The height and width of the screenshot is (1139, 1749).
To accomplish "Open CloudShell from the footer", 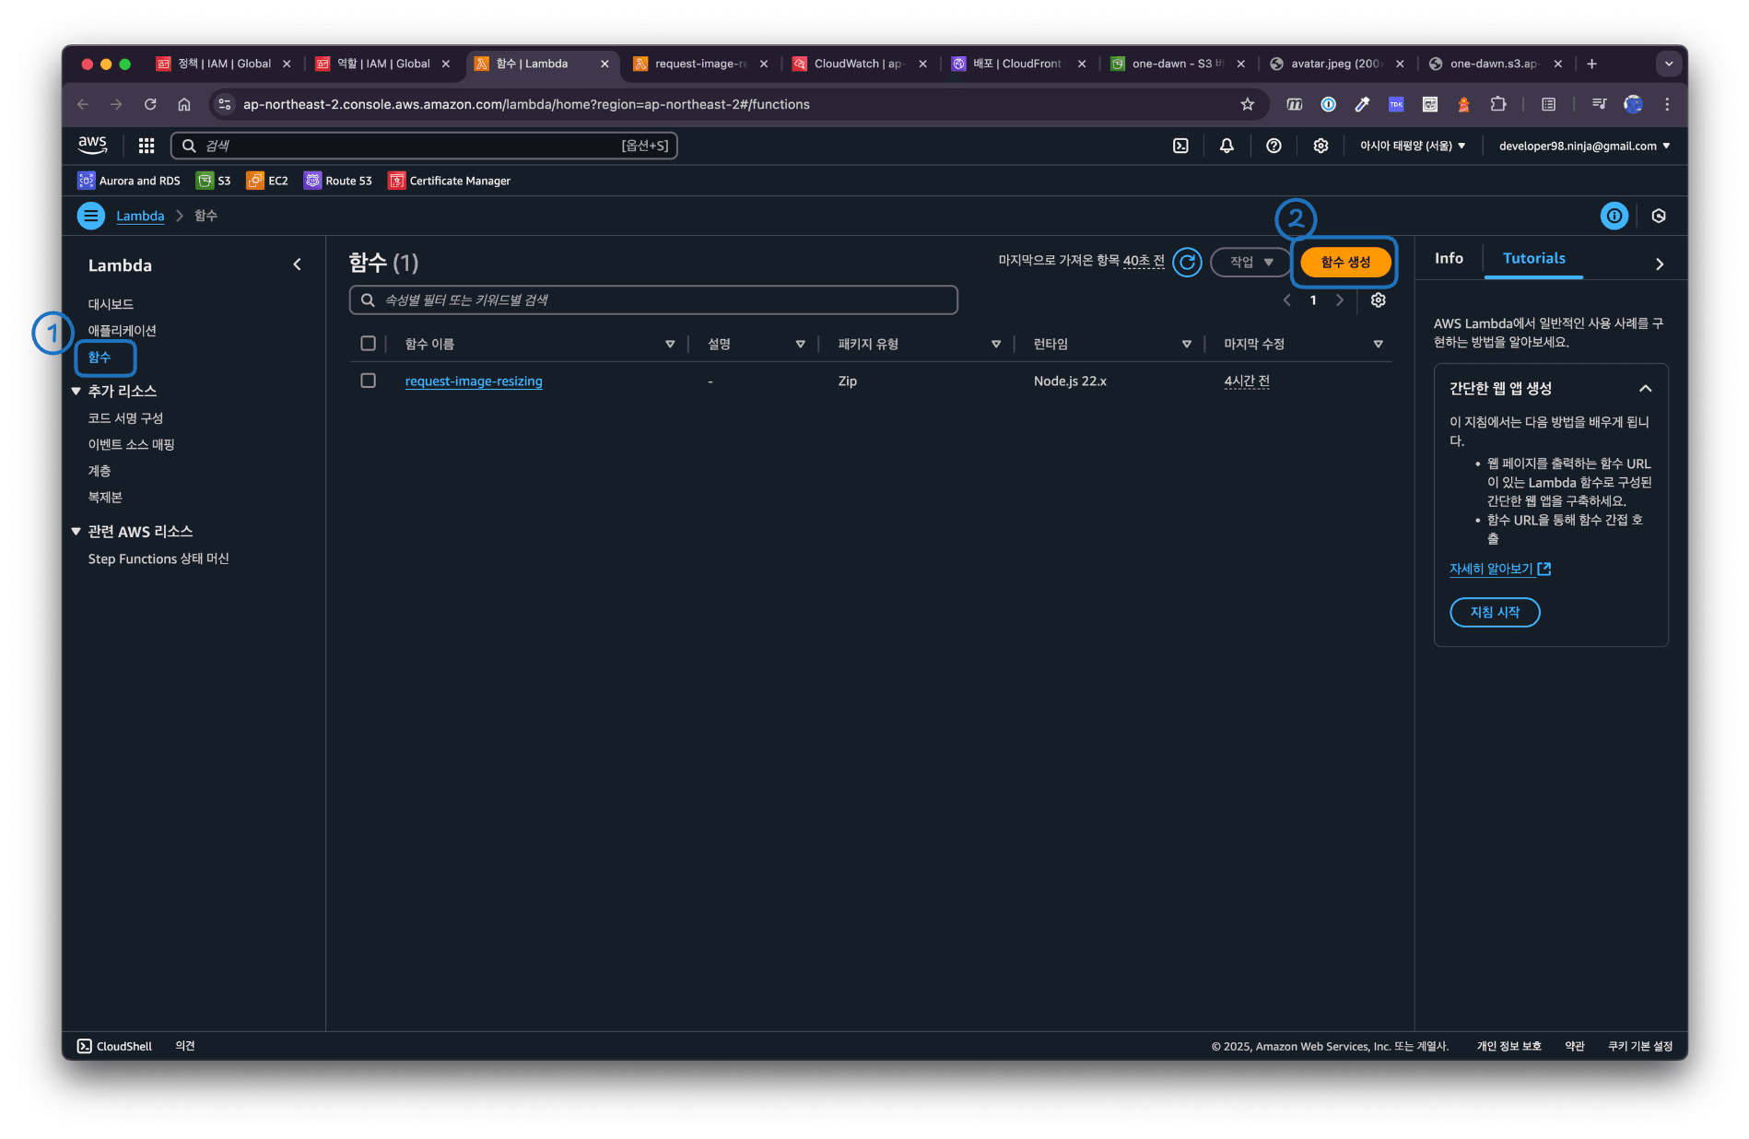I will [115, 1046].
